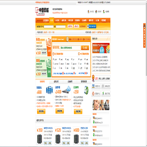Click the red China Net site logo
This screenshot has width=147, height=147.
pos(42,11)
